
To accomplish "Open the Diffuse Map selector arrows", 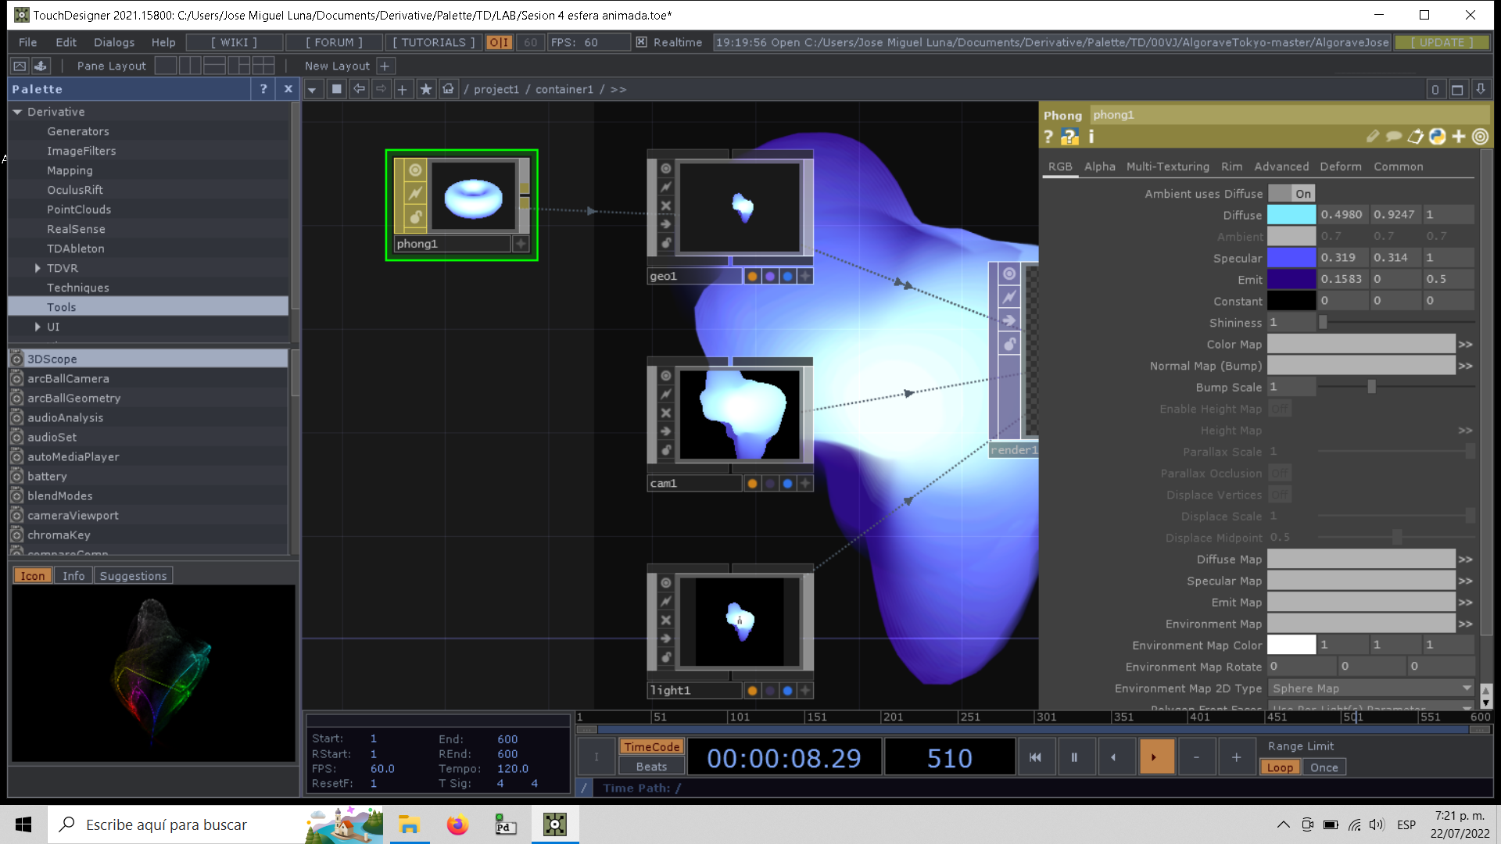I will pyautogui.click(x=1465, y=560).
